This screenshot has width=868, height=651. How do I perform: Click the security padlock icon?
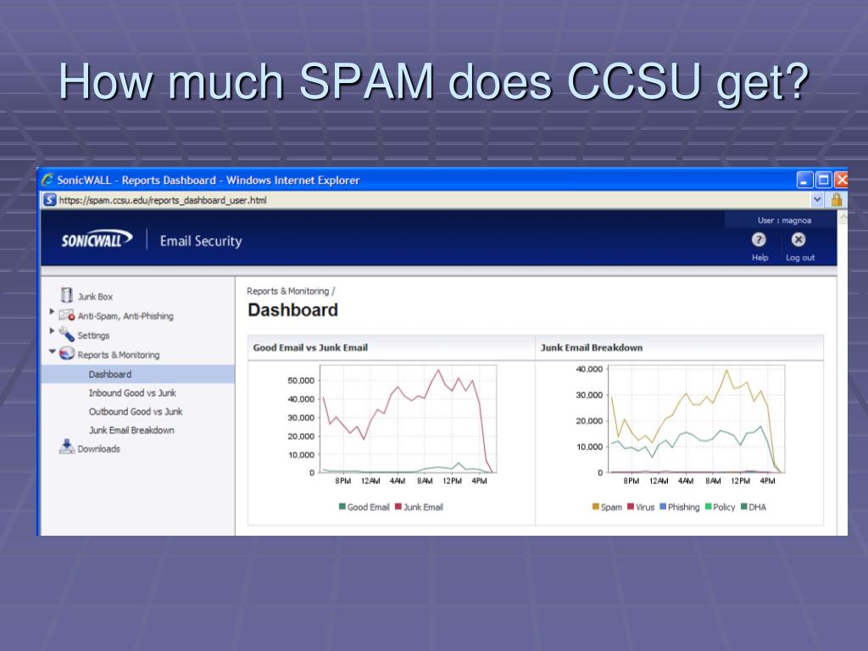837,200
